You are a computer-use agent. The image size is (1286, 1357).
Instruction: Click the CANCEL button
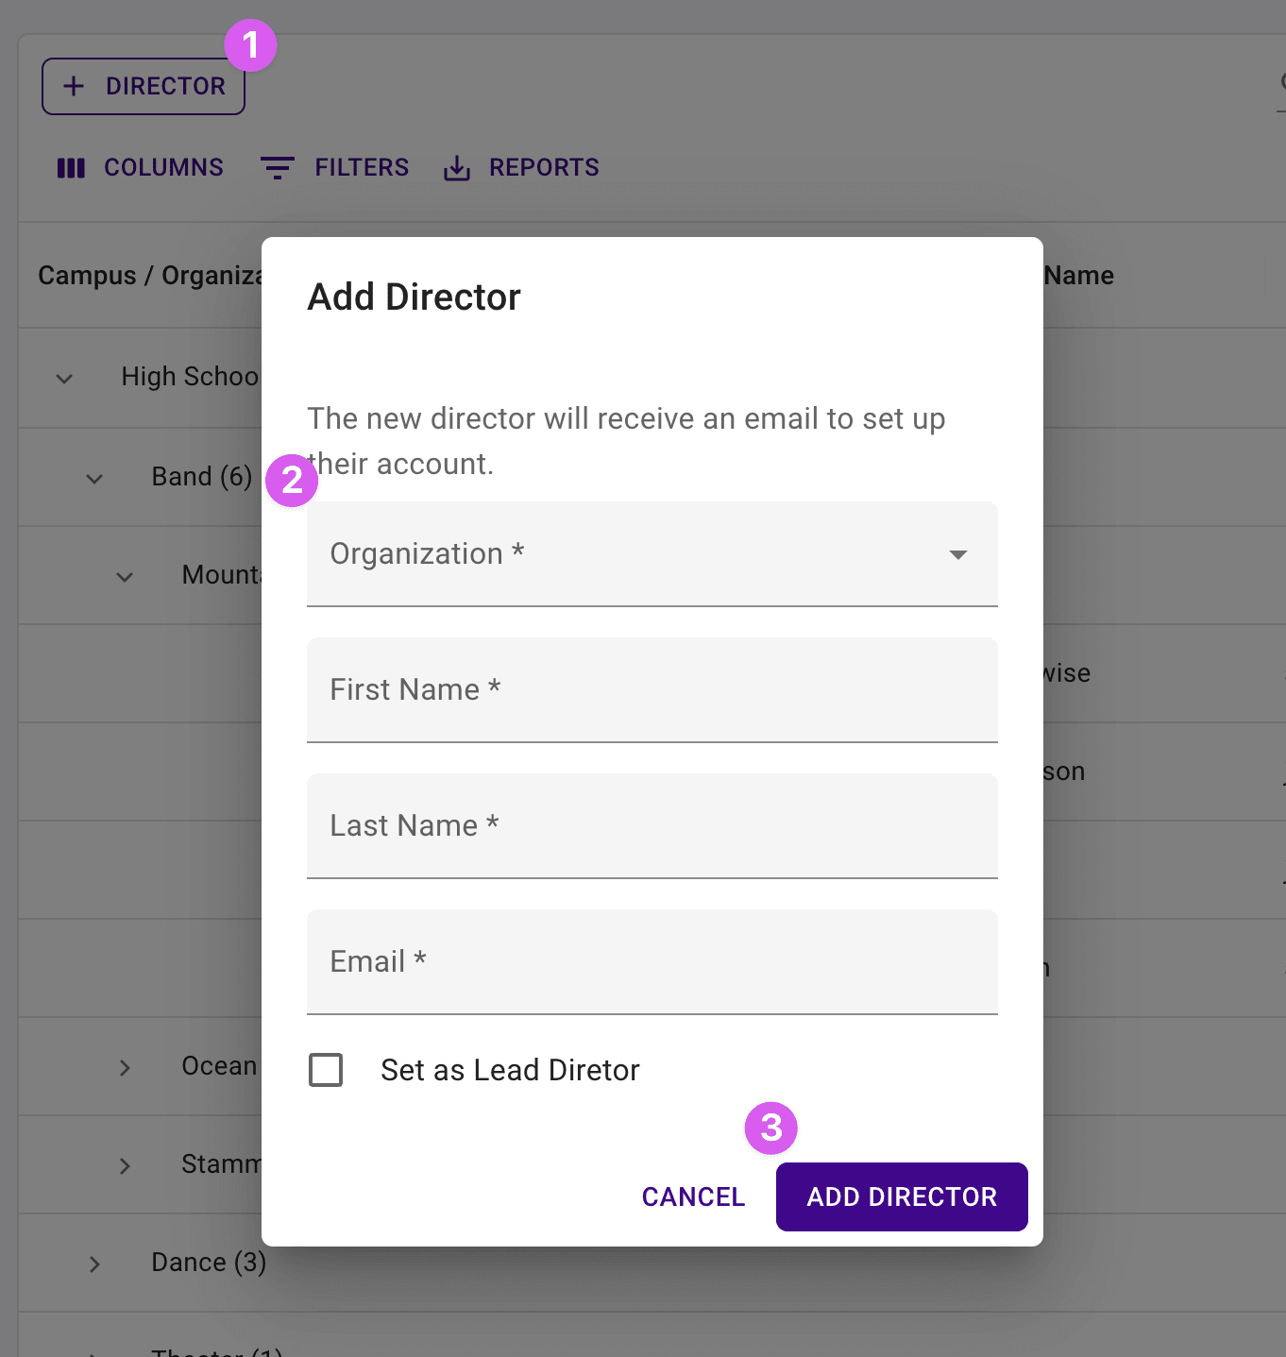(x=694, y=1196)
